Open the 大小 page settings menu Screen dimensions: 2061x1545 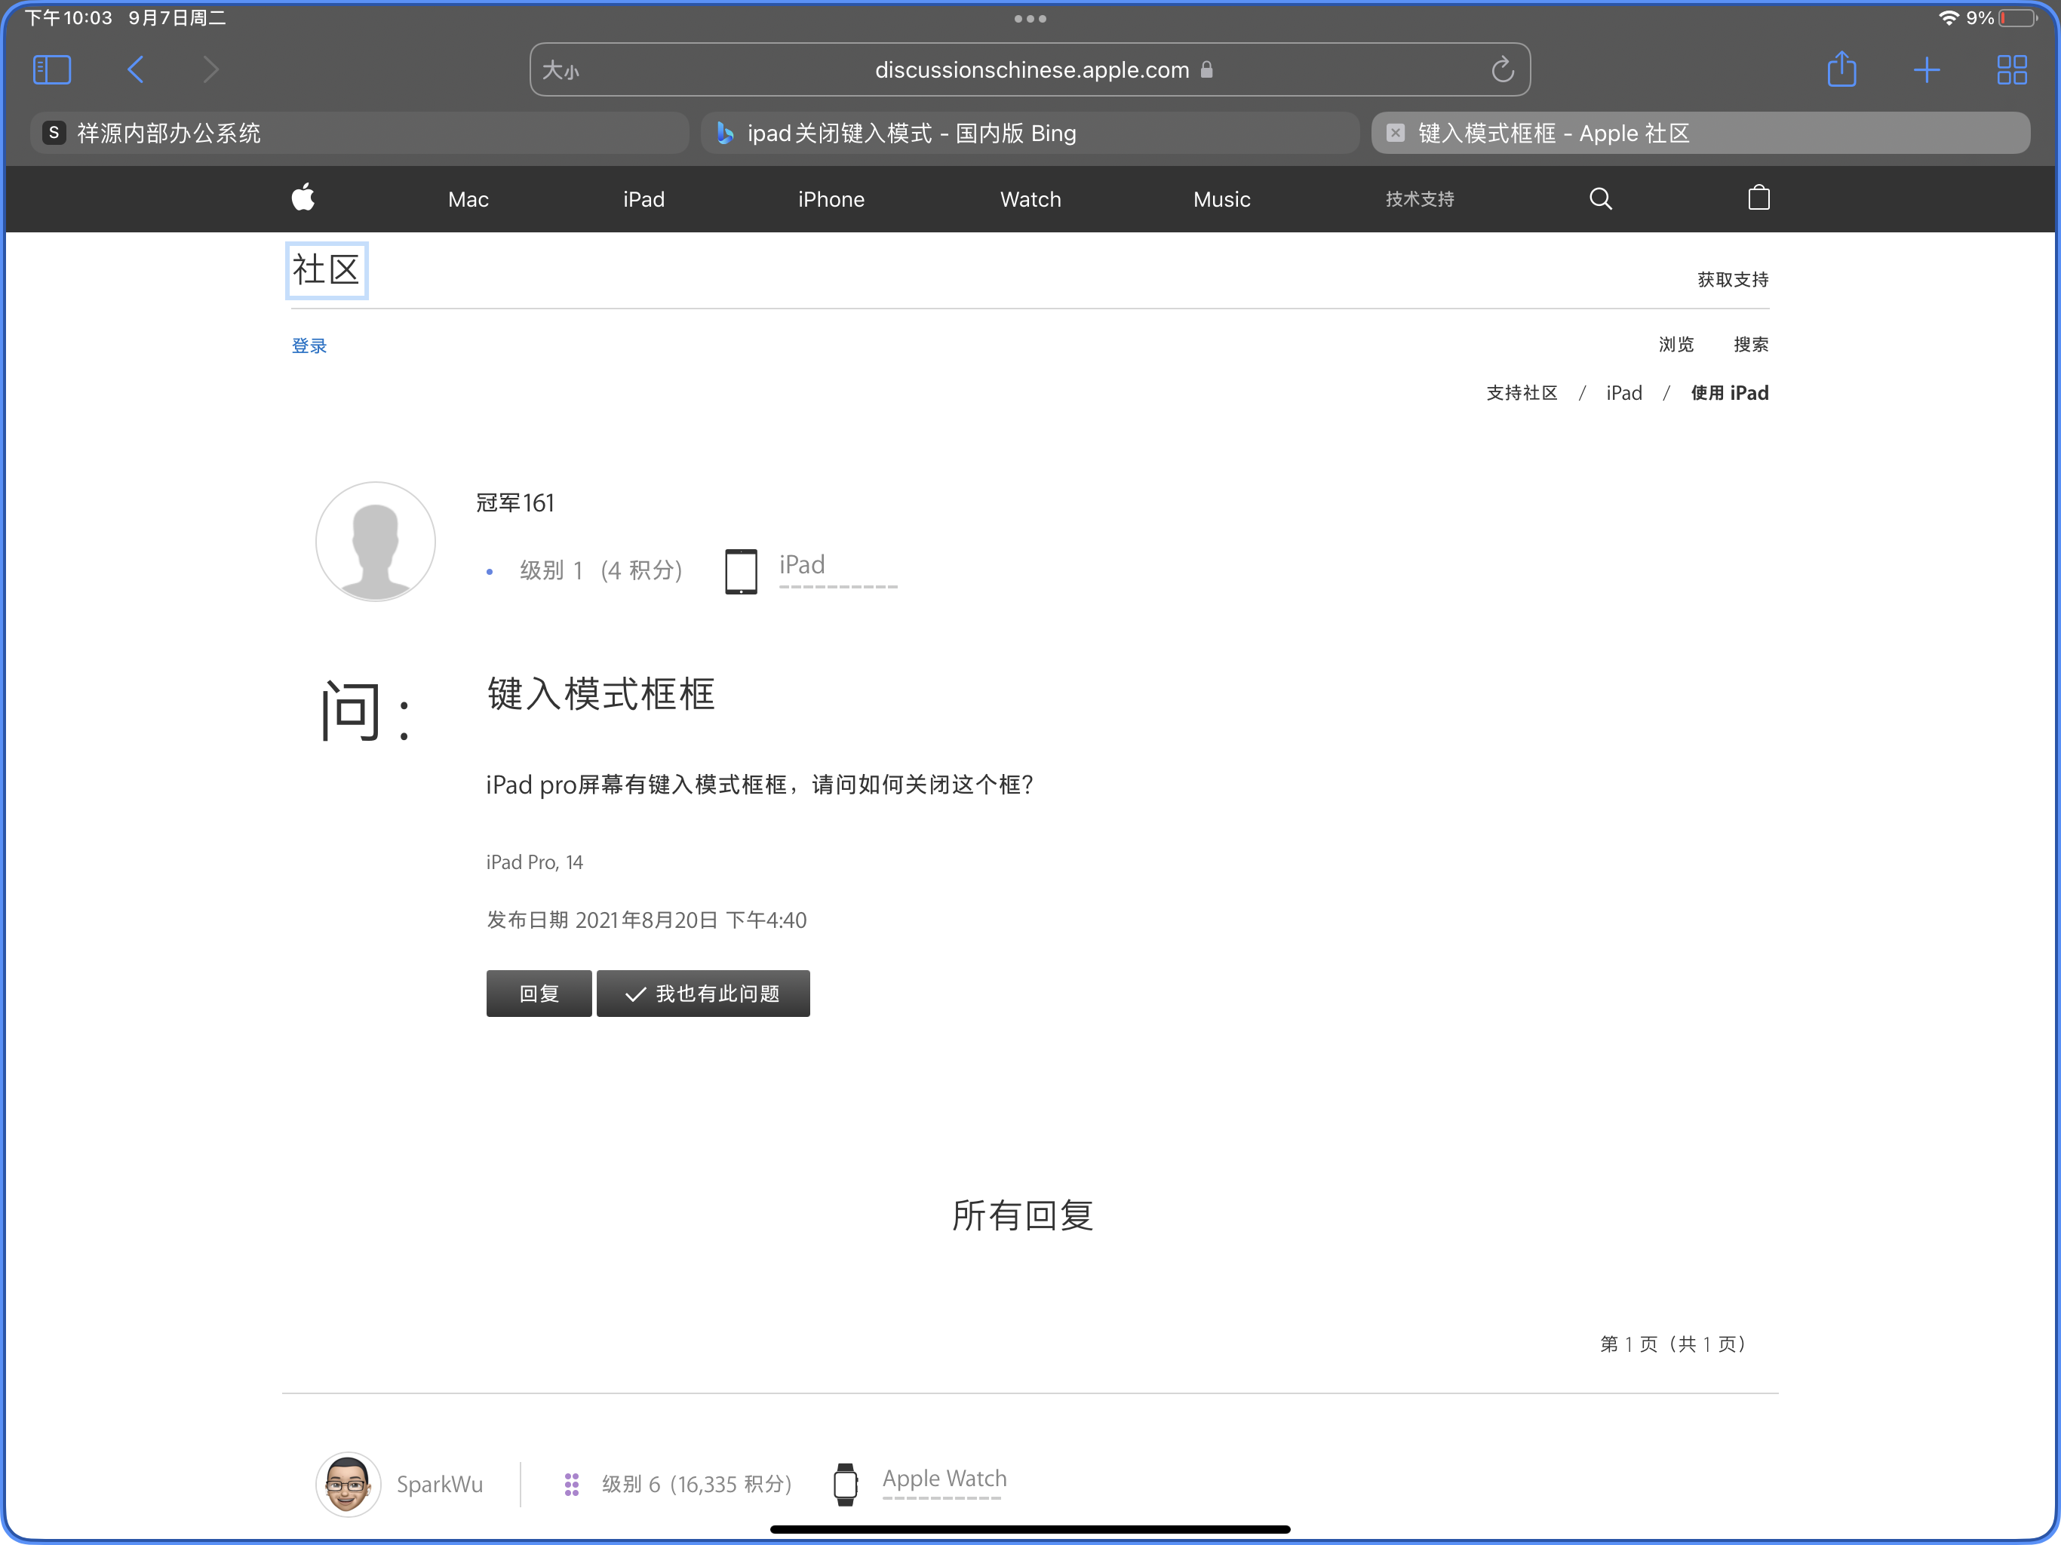pos(561,71)
